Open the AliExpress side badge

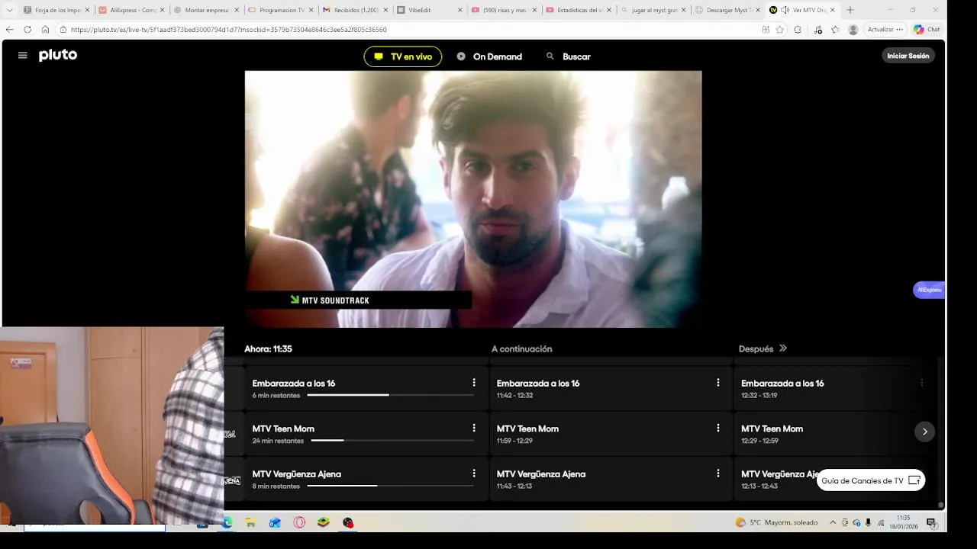(929, 290)
